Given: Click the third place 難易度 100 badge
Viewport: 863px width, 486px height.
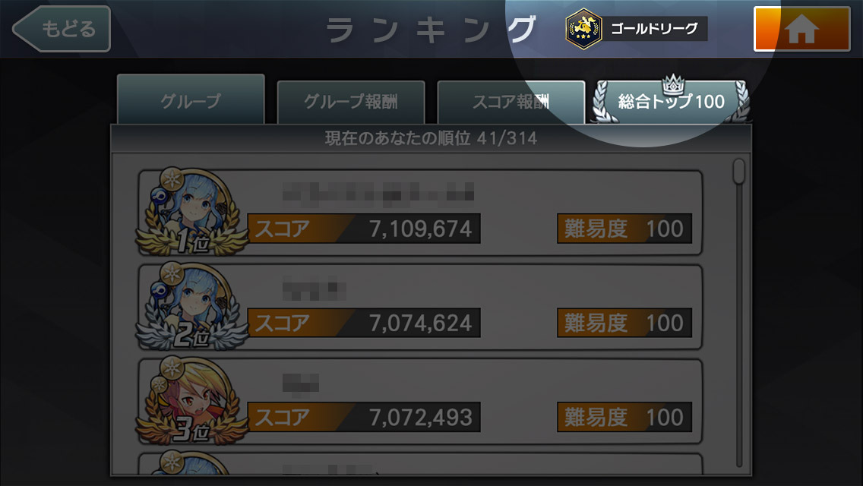Looking at the screenshot, I should tap(624, 417).
